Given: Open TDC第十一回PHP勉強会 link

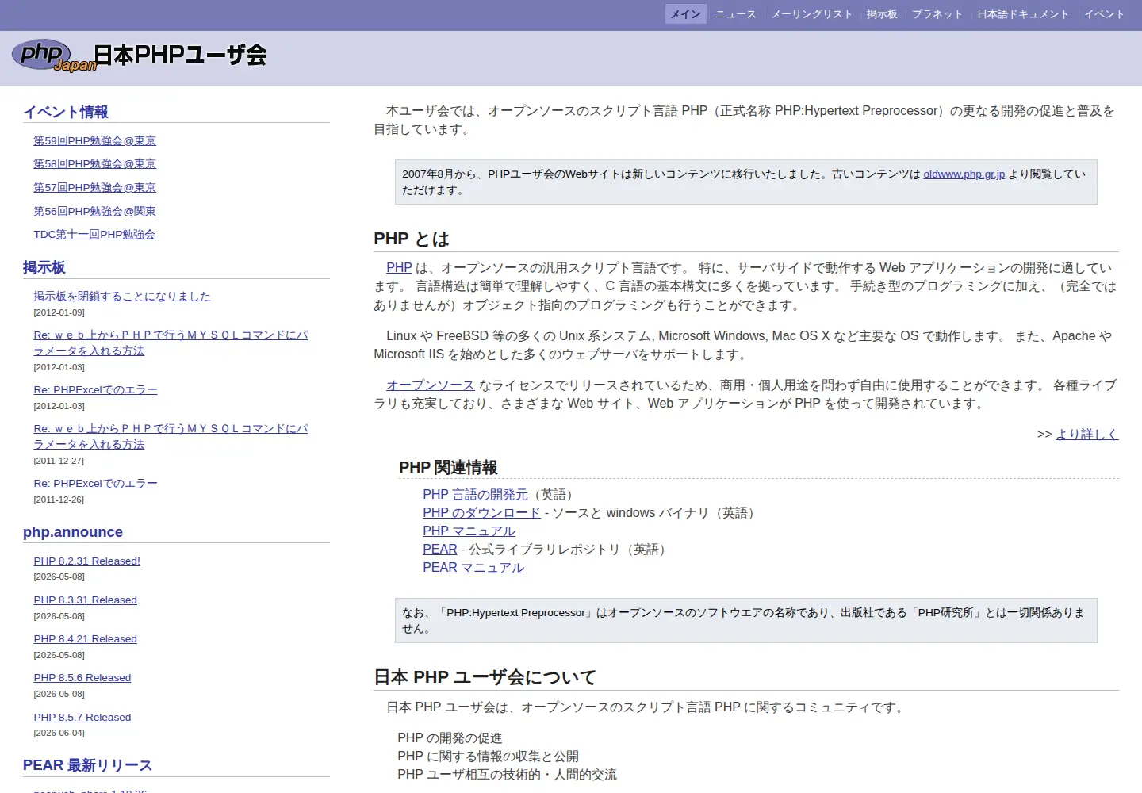Looking at the screenshot, I should [x=94, y=234].
